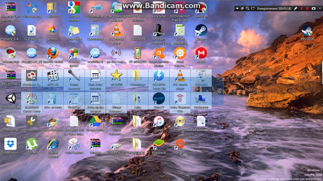The width and height of the screenshot is (323, 181).
Task: Select the WinZip desktop icon
Action: [53, 8]
